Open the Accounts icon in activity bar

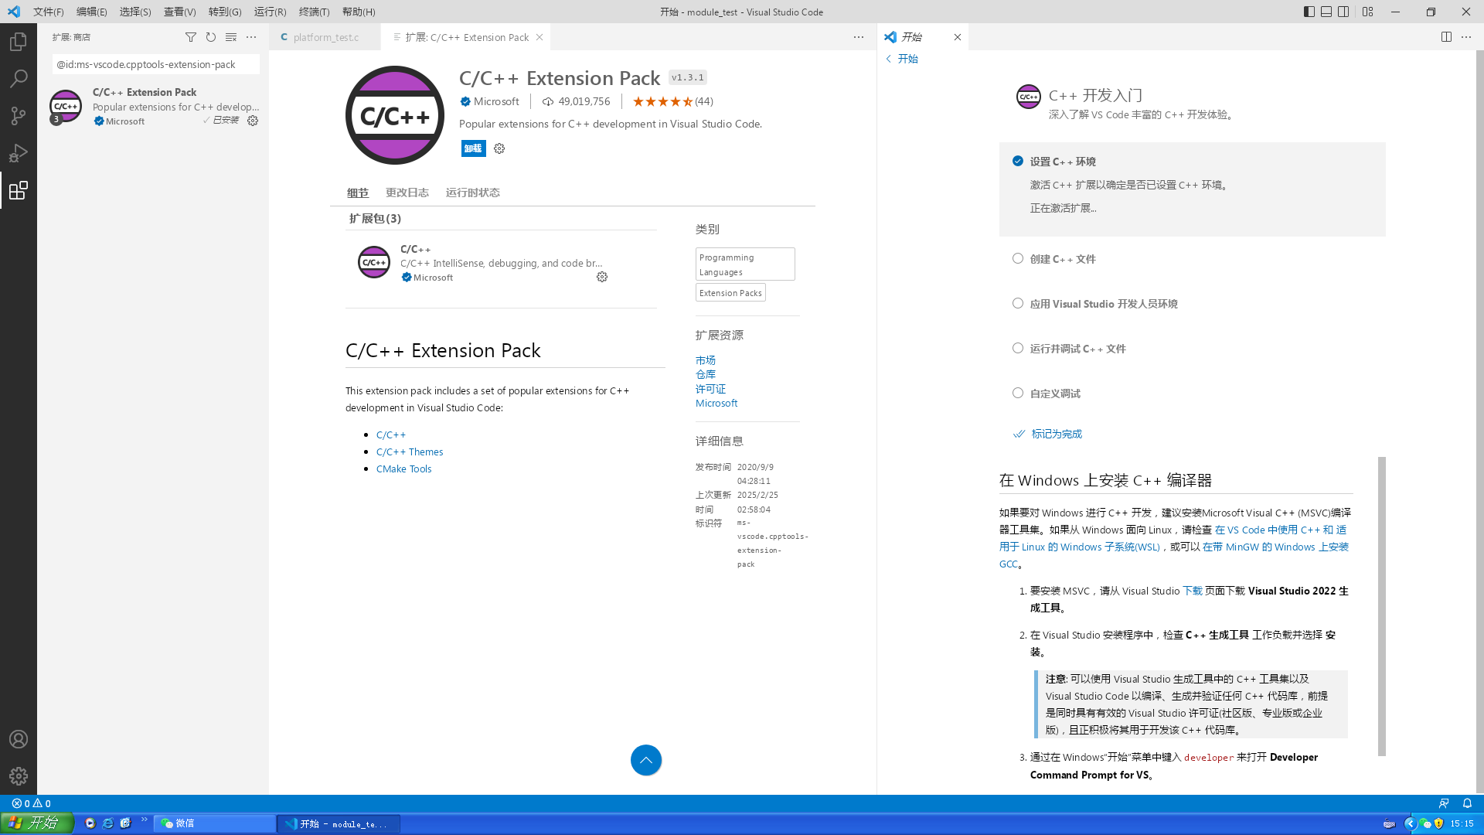click(18, 739)
